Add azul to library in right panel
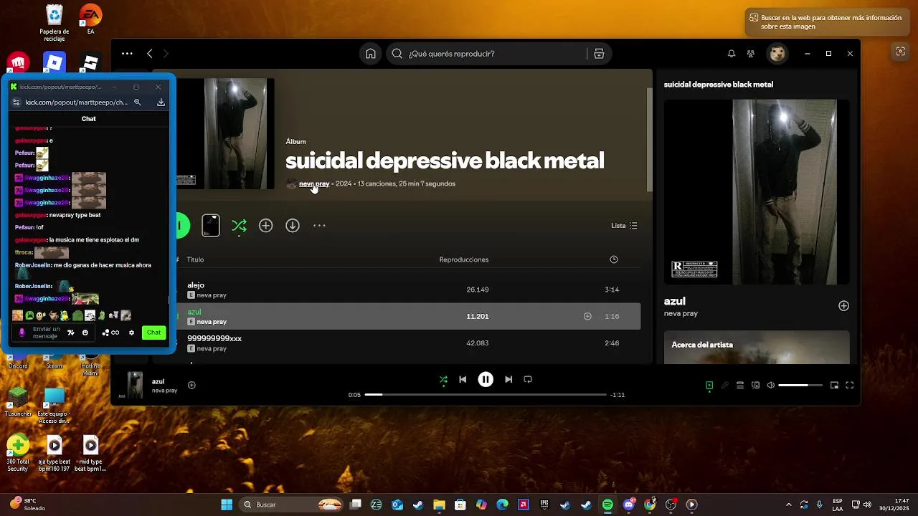This screenshot has width=918, height=516. [843, 306]
